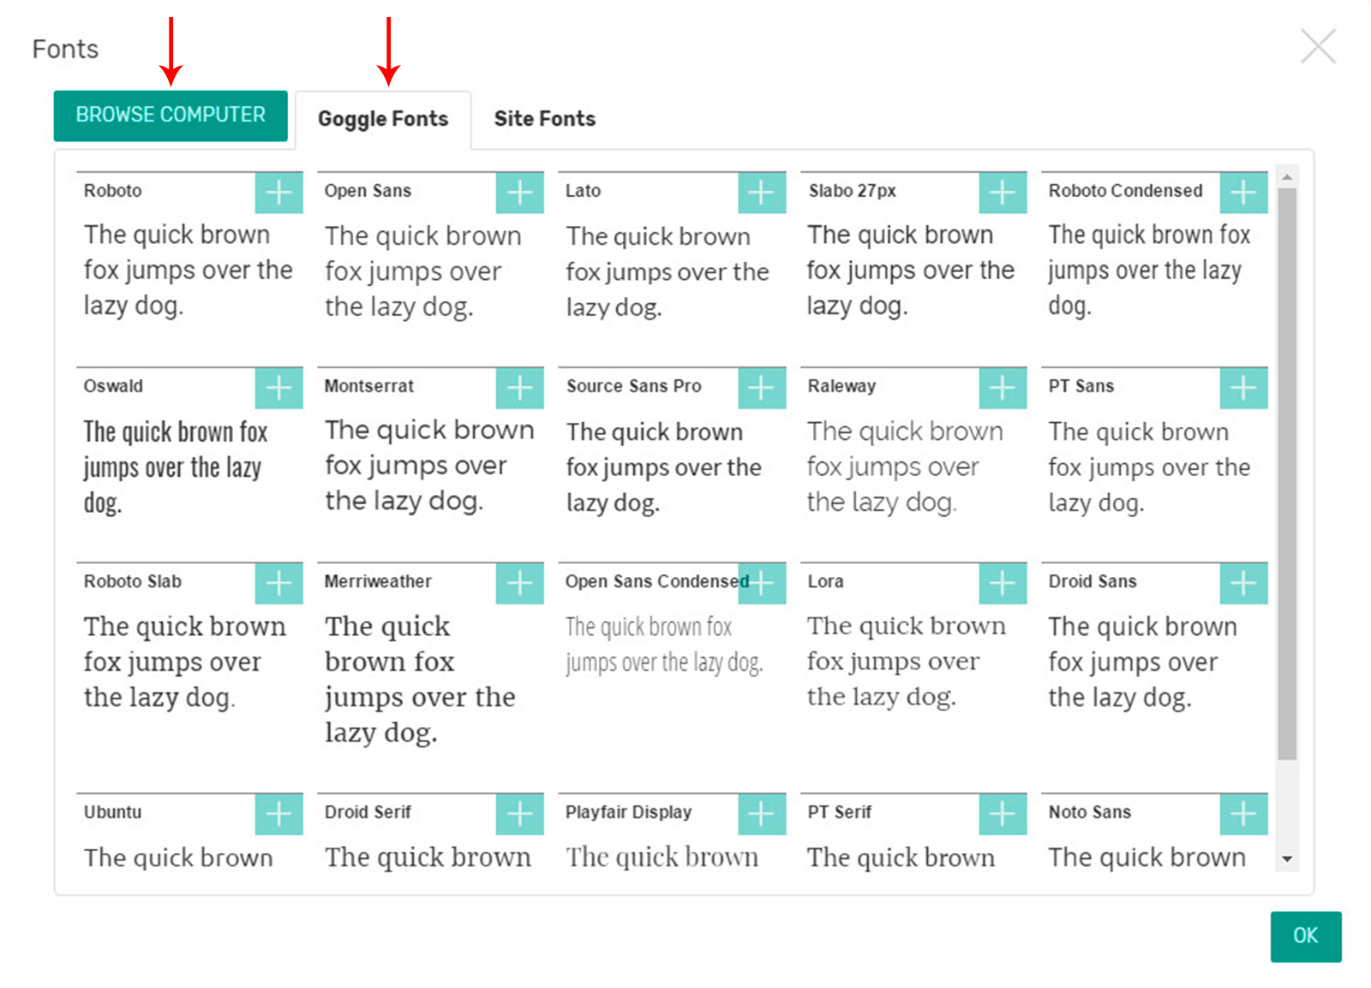Add the Open Sans font
Screen dimensions: 1371x988
(519, 193)
